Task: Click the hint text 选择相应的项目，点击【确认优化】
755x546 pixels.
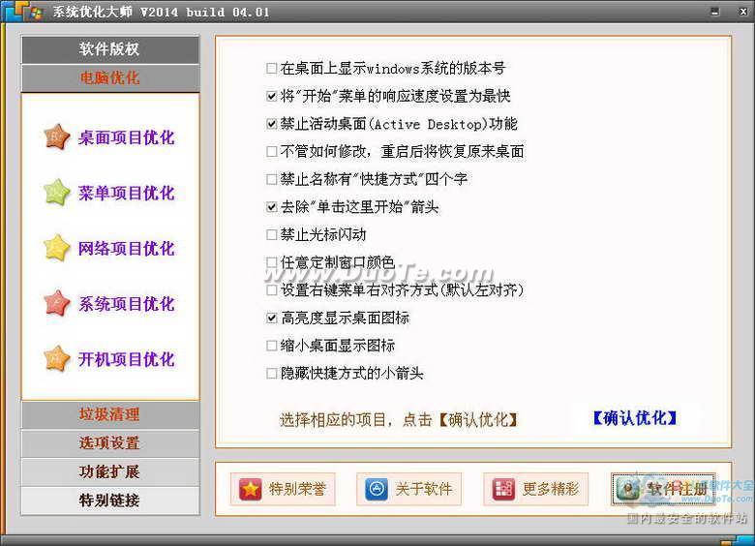Action: [398, 420]
